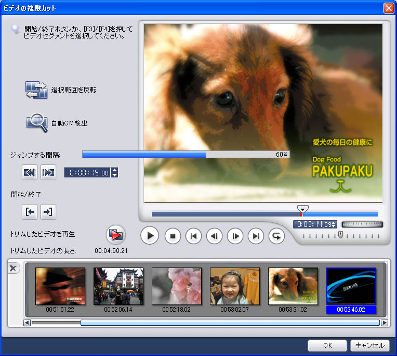Jump forward by the set interval
The width and height of the screenshot is (397, 356).
pos(48,172)
